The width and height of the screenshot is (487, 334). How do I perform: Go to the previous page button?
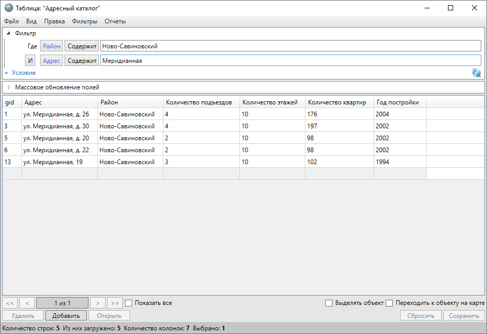(27, 303)
